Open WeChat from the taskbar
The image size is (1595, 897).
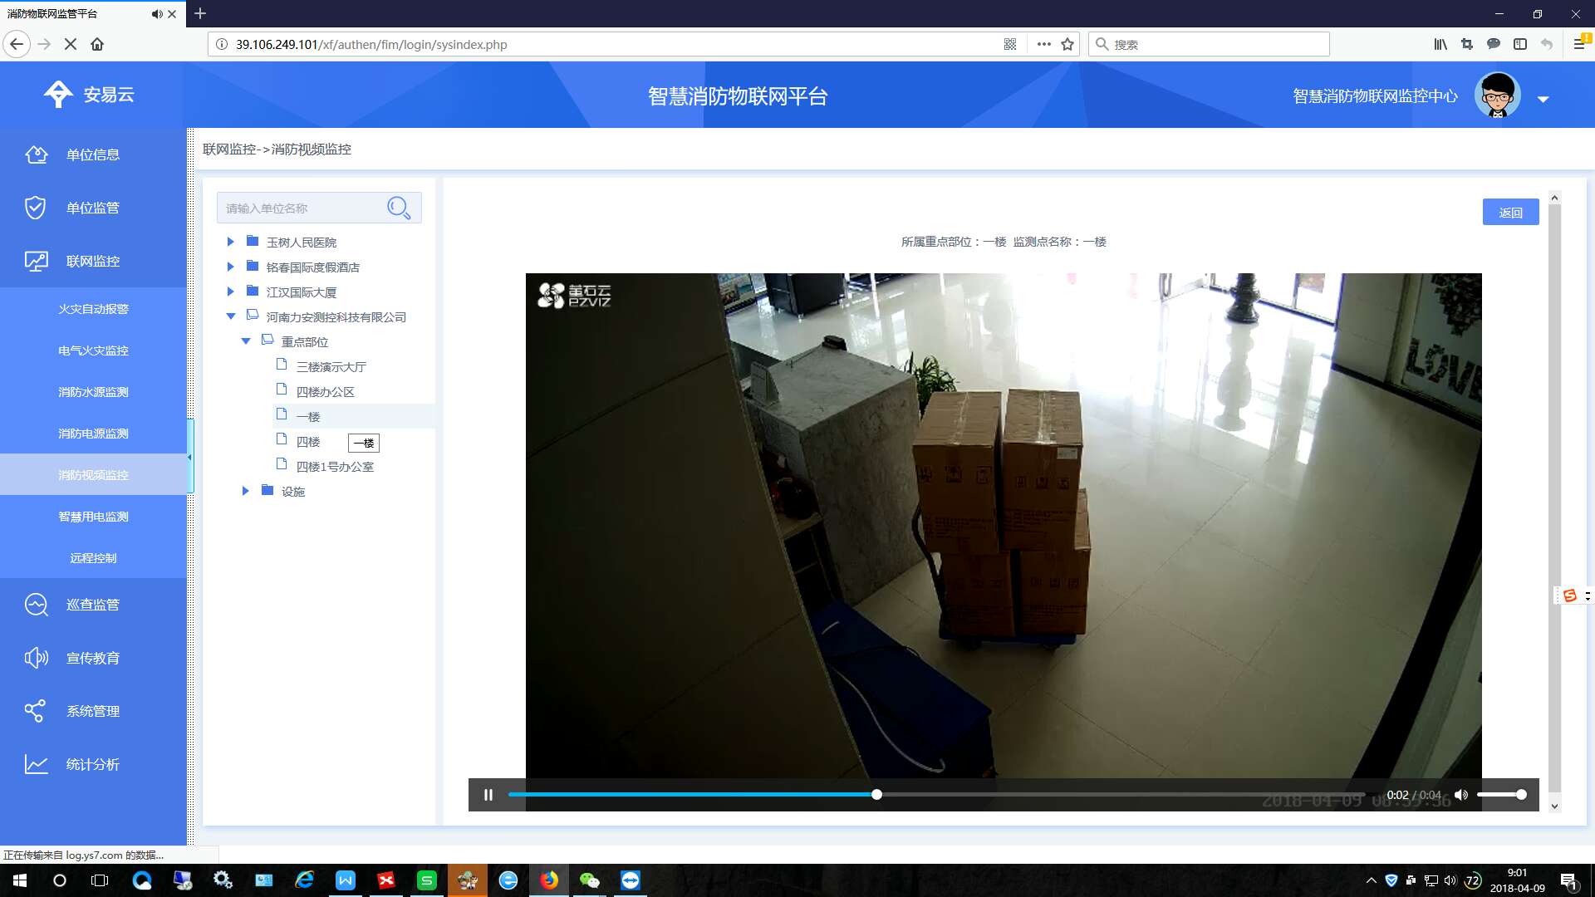coord(589,880)
